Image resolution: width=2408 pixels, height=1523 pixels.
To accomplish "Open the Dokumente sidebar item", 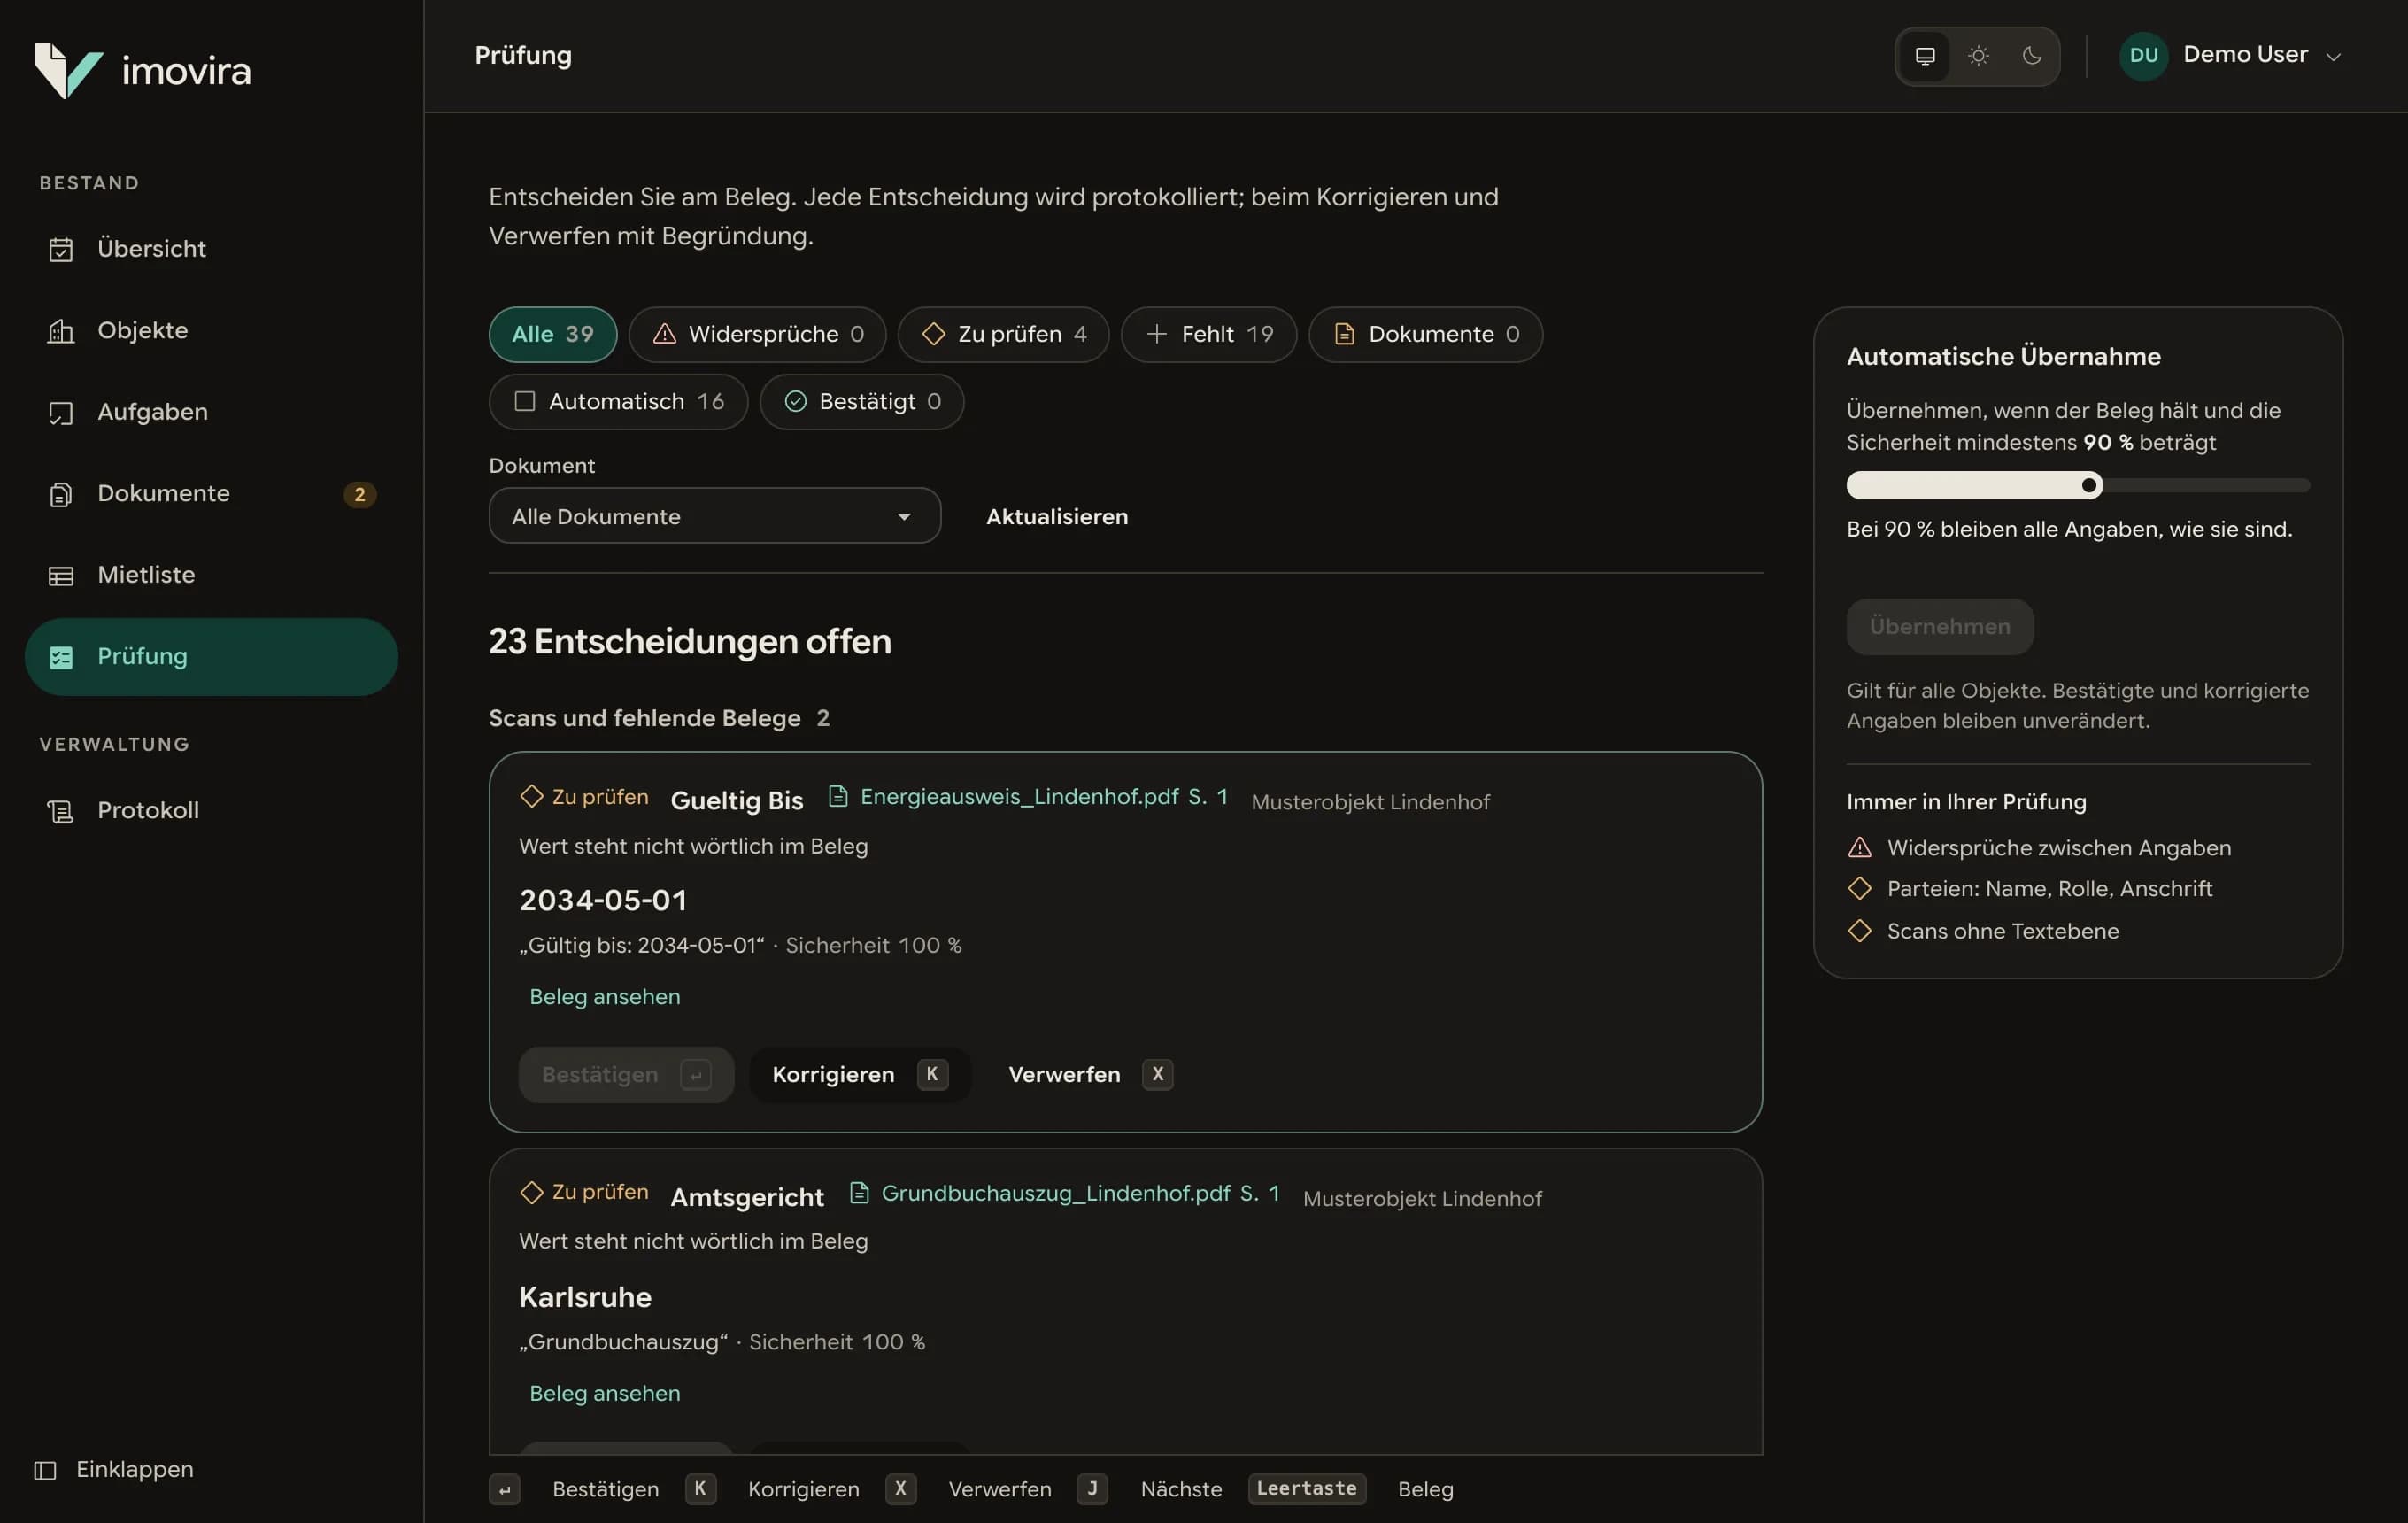I will click(x=211, y=494).
